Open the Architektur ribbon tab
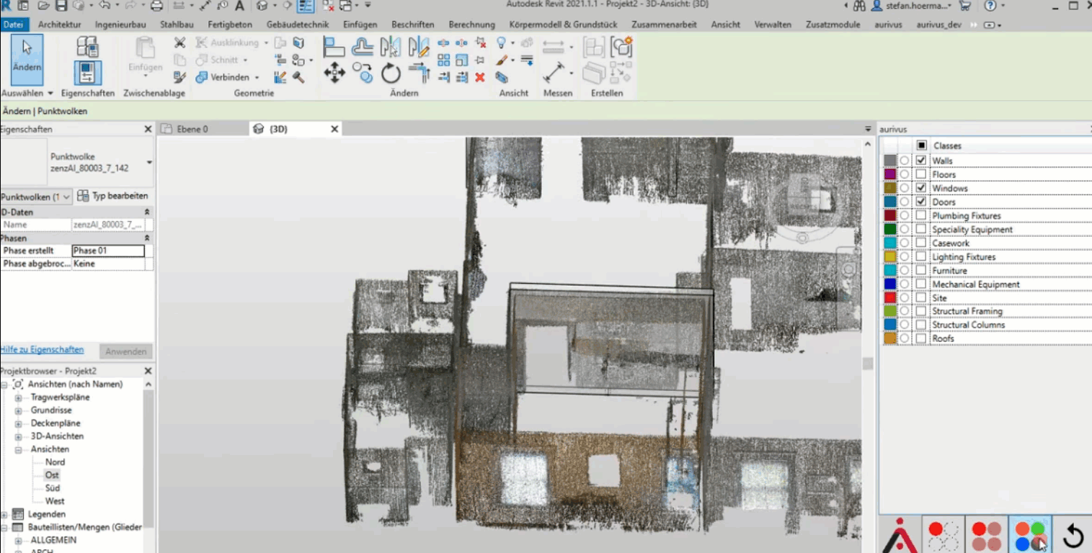The height and width of the screenshot is (553, 1092). coord(61,24)
